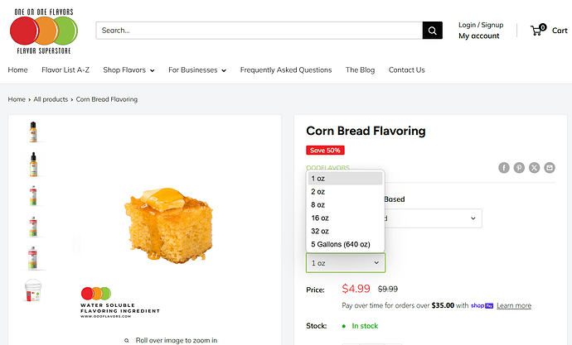This screenshot has height=345, width=572.
Task: Choose the 2 oz size option
Action: [x=318, y=191]
